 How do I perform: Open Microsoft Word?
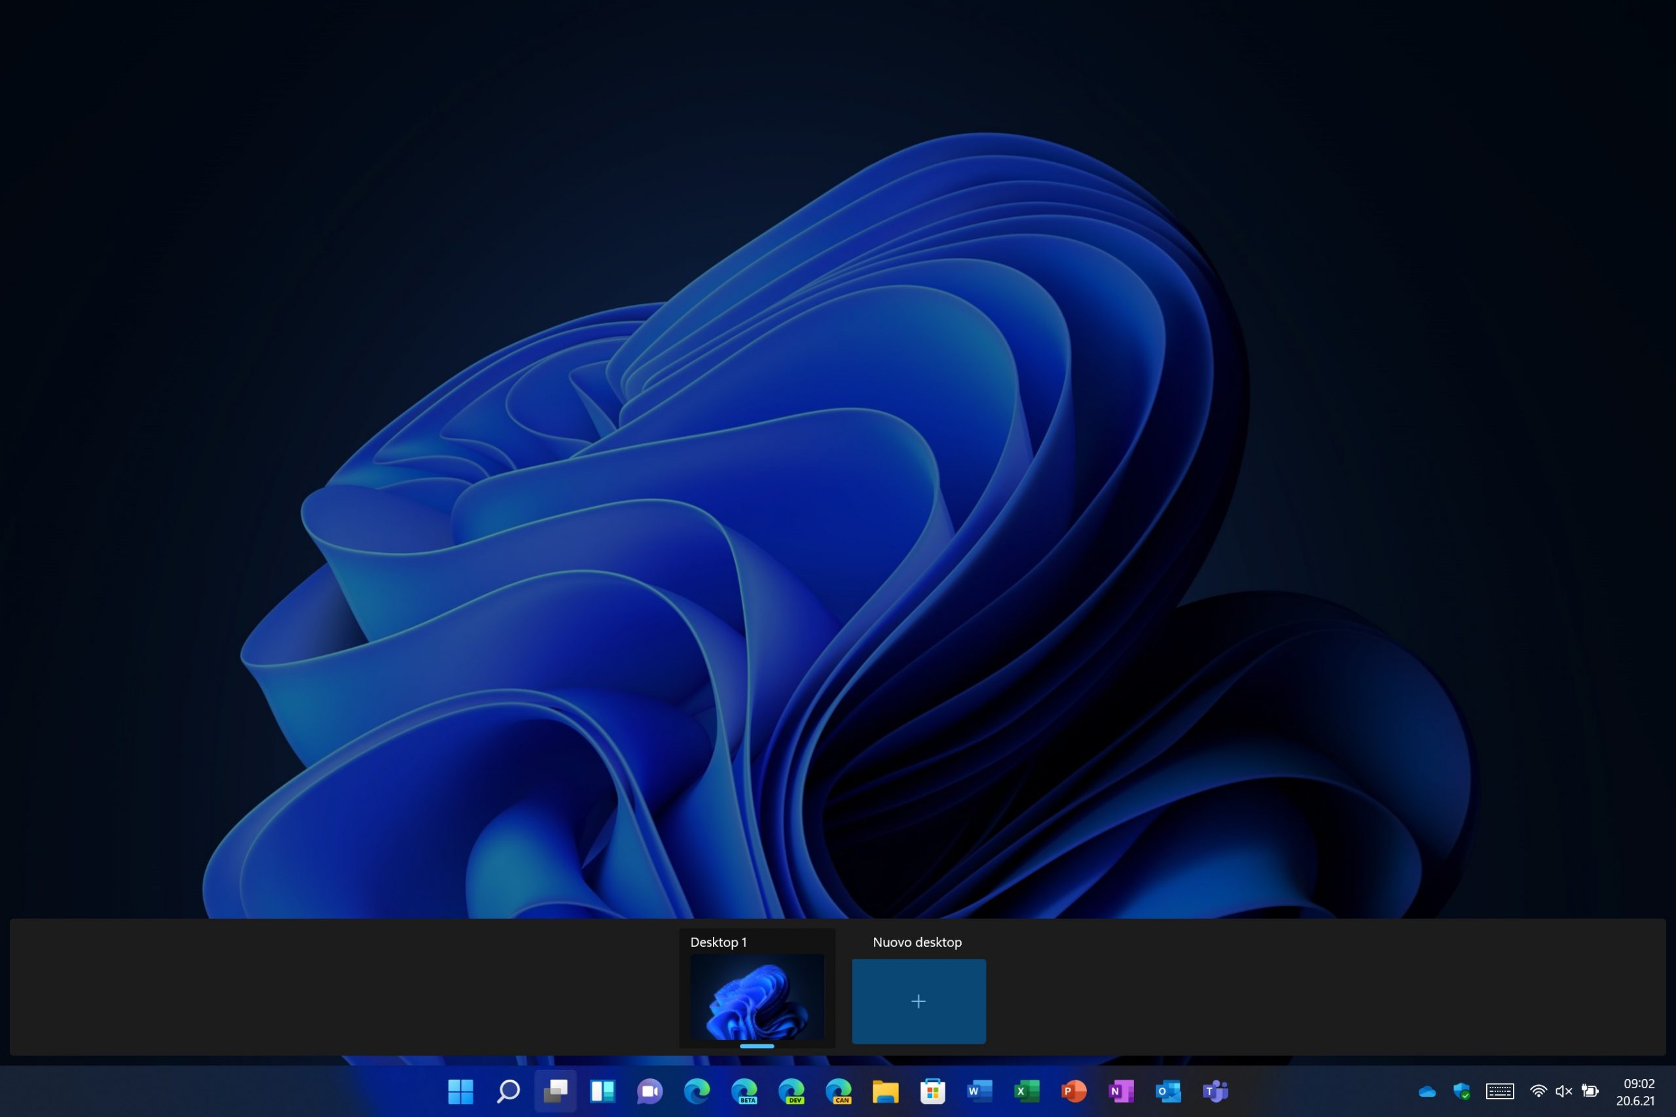tap(979, 1091)
